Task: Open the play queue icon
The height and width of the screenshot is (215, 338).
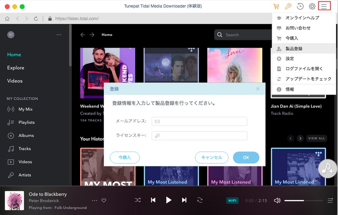Action: (330, 201)
